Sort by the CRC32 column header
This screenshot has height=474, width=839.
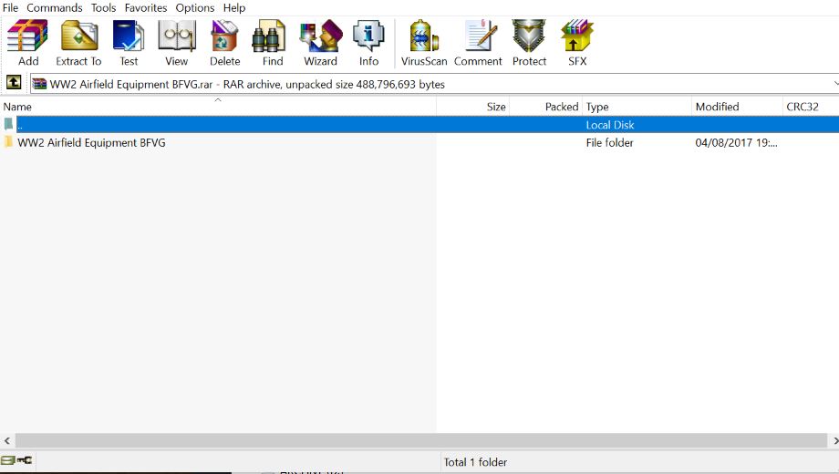point(810,107)
